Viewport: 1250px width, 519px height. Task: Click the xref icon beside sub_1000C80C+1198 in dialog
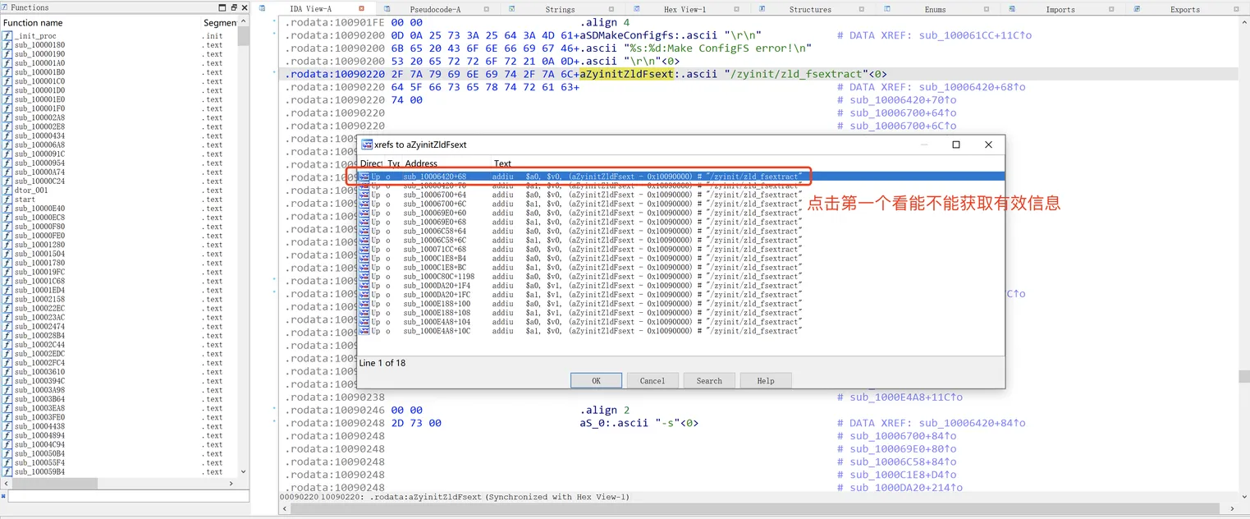click(364, 277)
